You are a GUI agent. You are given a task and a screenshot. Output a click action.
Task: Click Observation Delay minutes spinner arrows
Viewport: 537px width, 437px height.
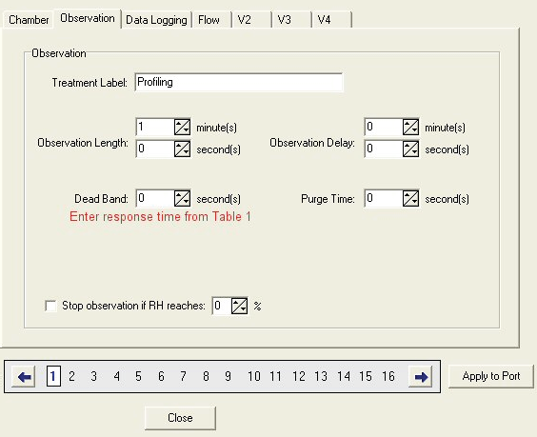click(x=410, y=128)
